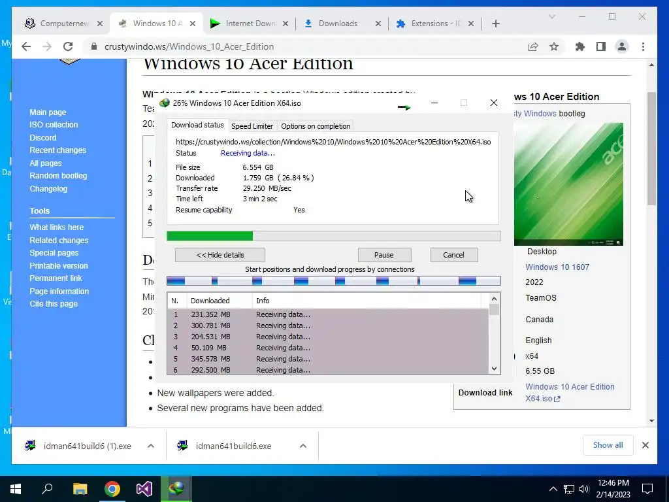Close the Chrome downloads bar
This screenshot has width=669, height=502.
(645, 445)
